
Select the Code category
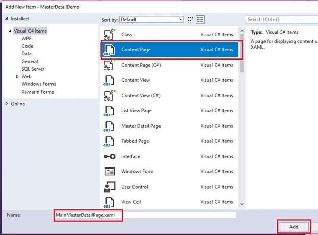click(x=28, y=46)
